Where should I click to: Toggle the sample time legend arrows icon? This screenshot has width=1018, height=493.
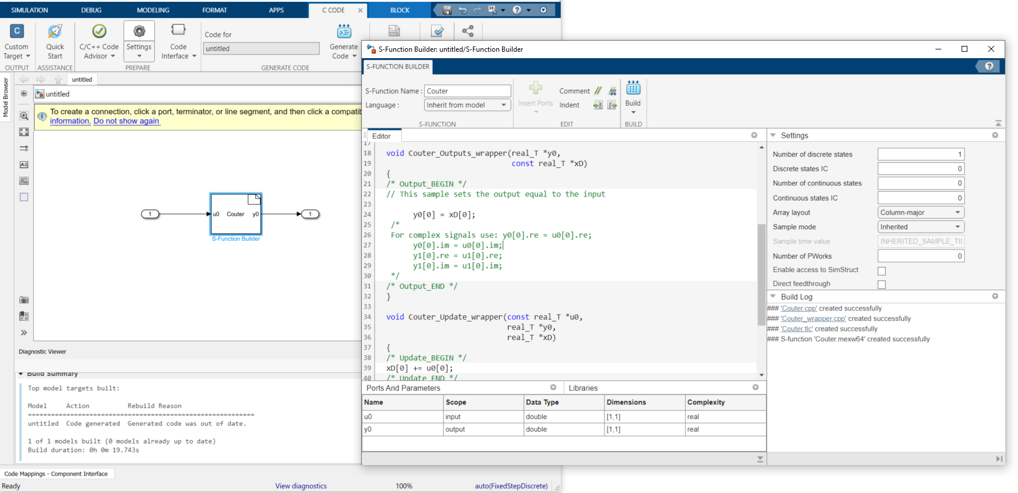coord(24,148)
